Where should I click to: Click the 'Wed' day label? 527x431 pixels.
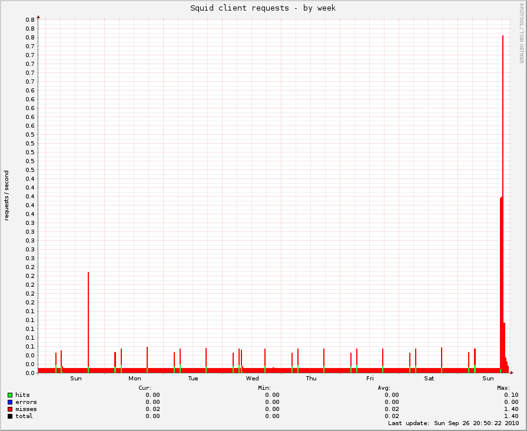point(253,379)
